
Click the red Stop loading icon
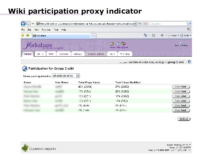[x=145, y=24]
